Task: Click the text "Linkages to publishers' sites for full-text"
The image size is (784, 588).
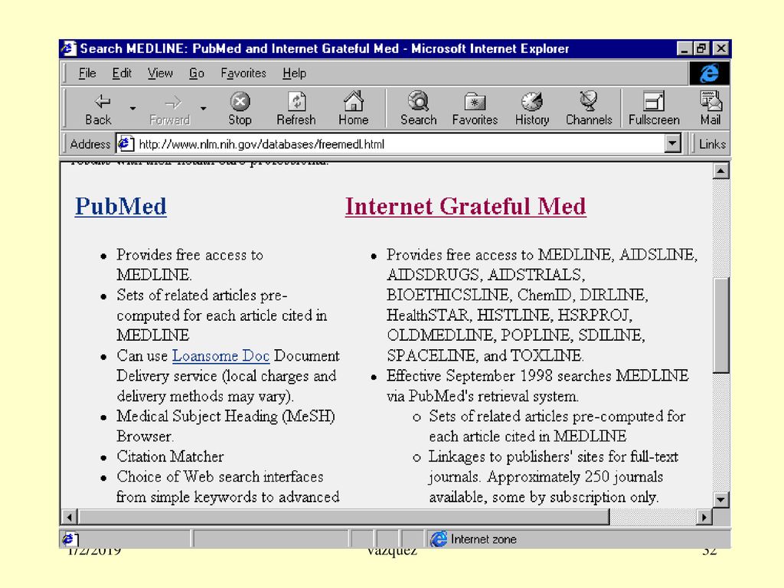Action: [x=554, y=456]
